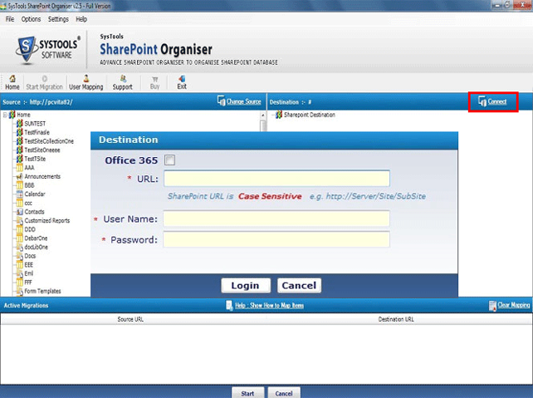Select TestSiteOneeee in tree

[42, 150]
